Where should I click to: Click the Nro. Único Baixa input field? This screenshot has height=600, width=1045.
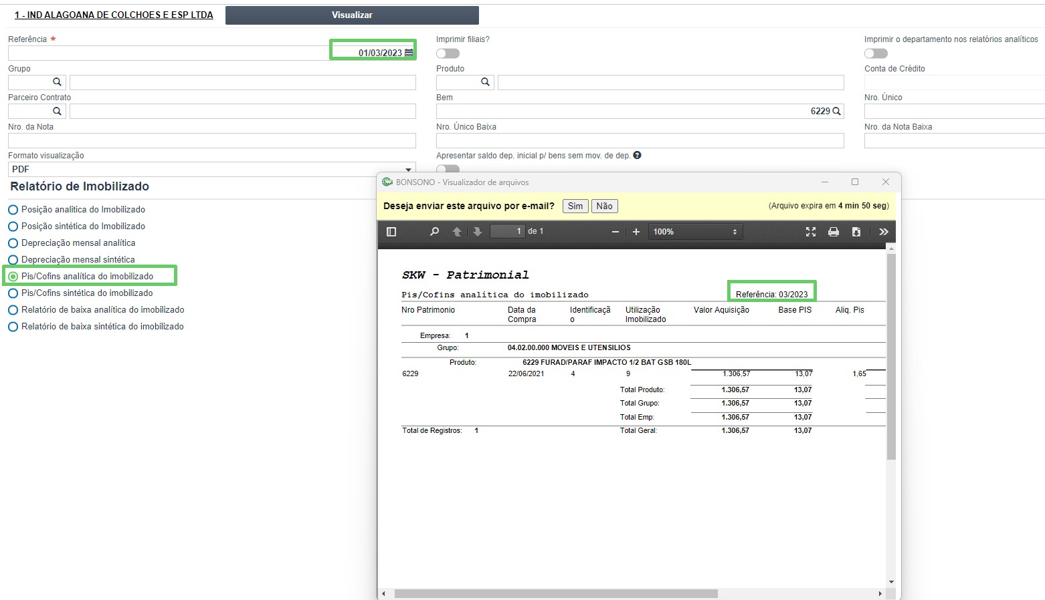640,140
